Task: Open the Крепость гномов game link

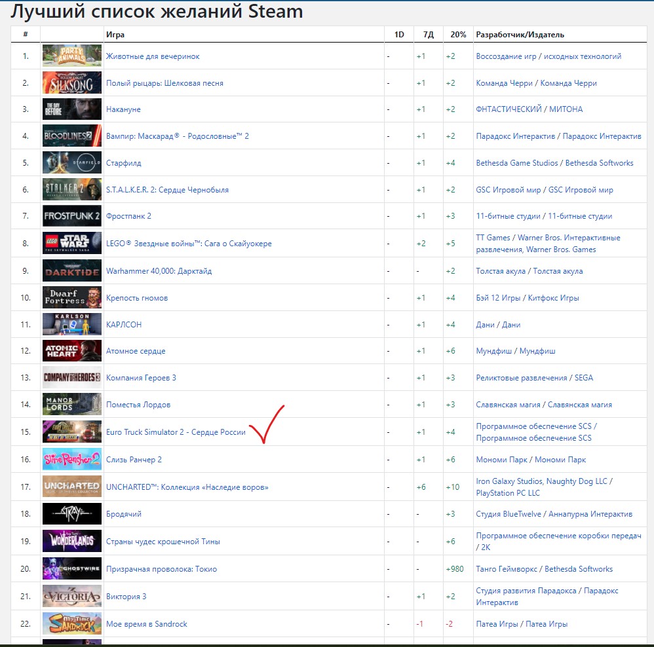Action: (137, 298)
